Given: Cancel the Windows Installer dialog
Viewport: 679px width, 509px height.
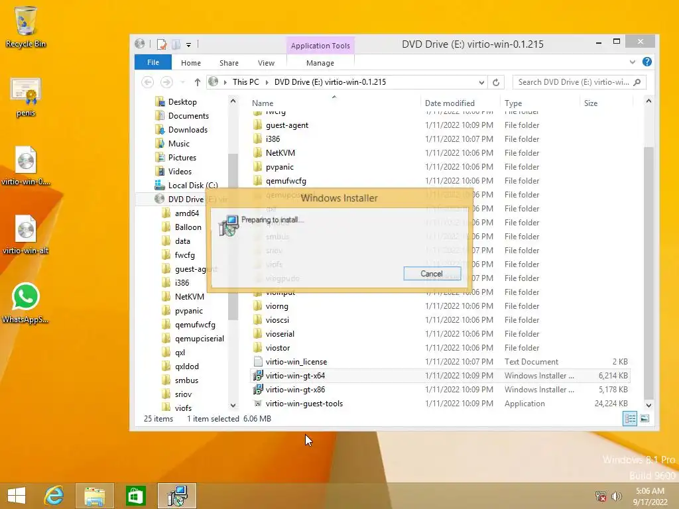Looking at the screenshot, I should coord(432,274).
